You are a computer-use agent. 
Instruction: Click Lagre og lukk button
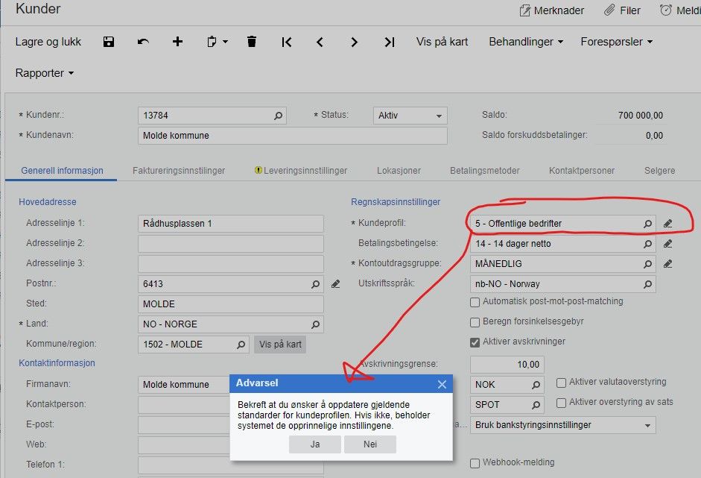[x=48, y=42]
